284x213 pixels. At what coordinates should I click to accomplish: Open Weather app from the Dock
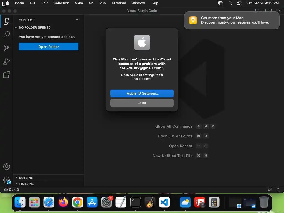[185, 202]
